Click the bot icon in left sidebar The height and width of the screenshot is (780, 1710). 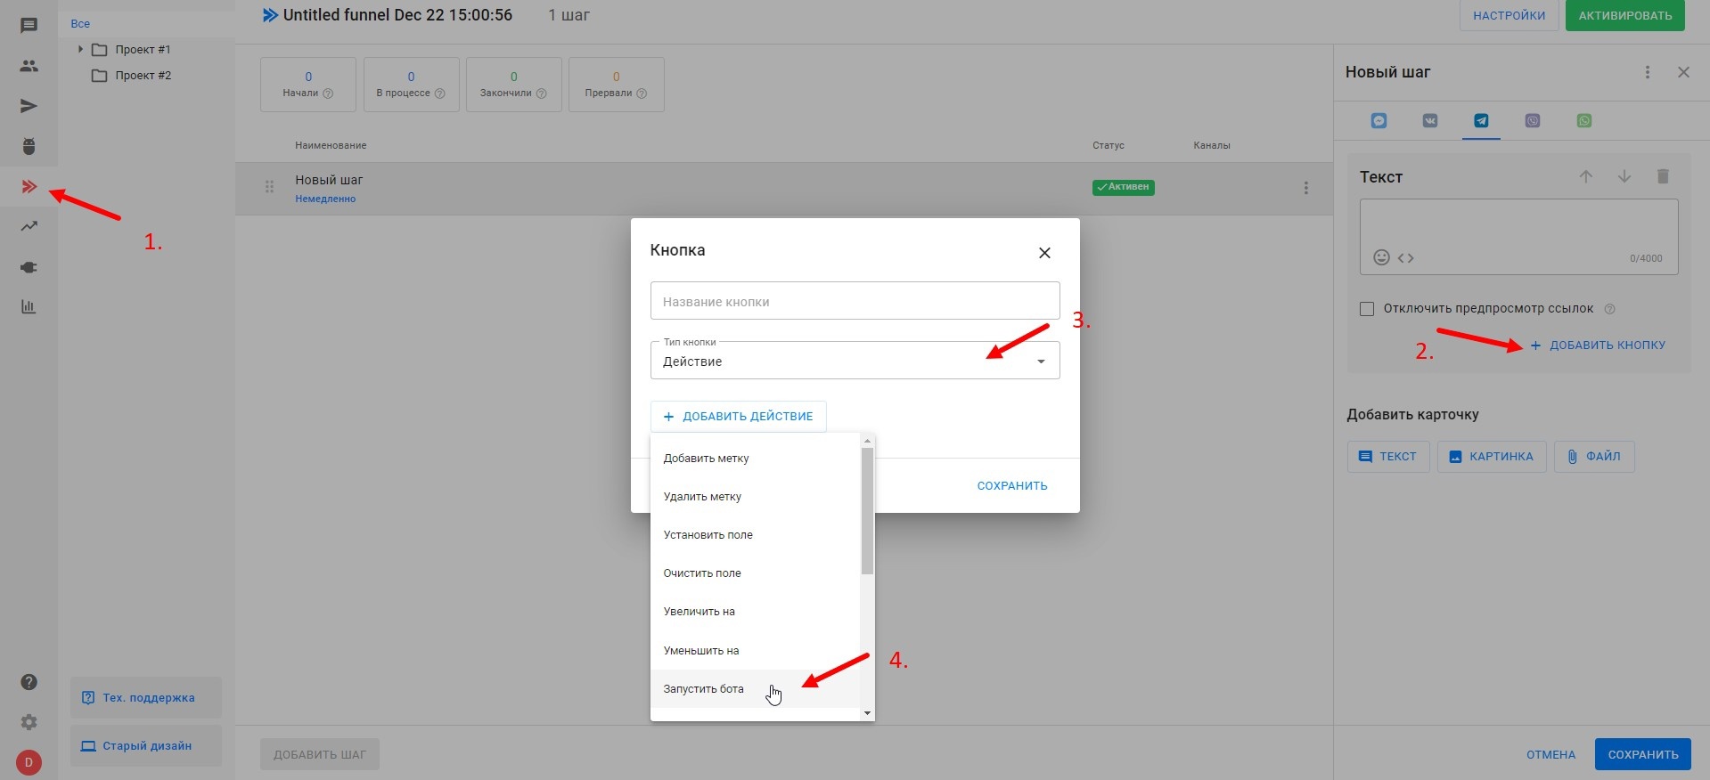(29, 146)
